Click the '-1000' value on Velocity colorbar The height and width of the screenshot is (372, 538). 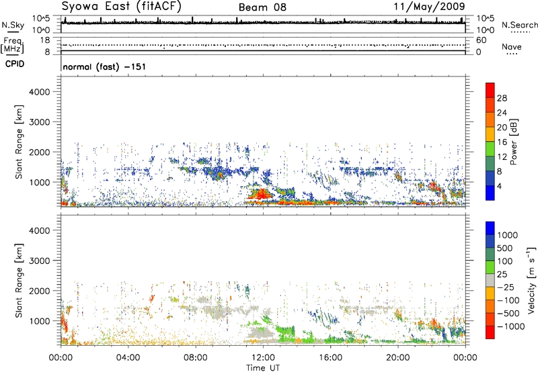click(x=510, y=326)
